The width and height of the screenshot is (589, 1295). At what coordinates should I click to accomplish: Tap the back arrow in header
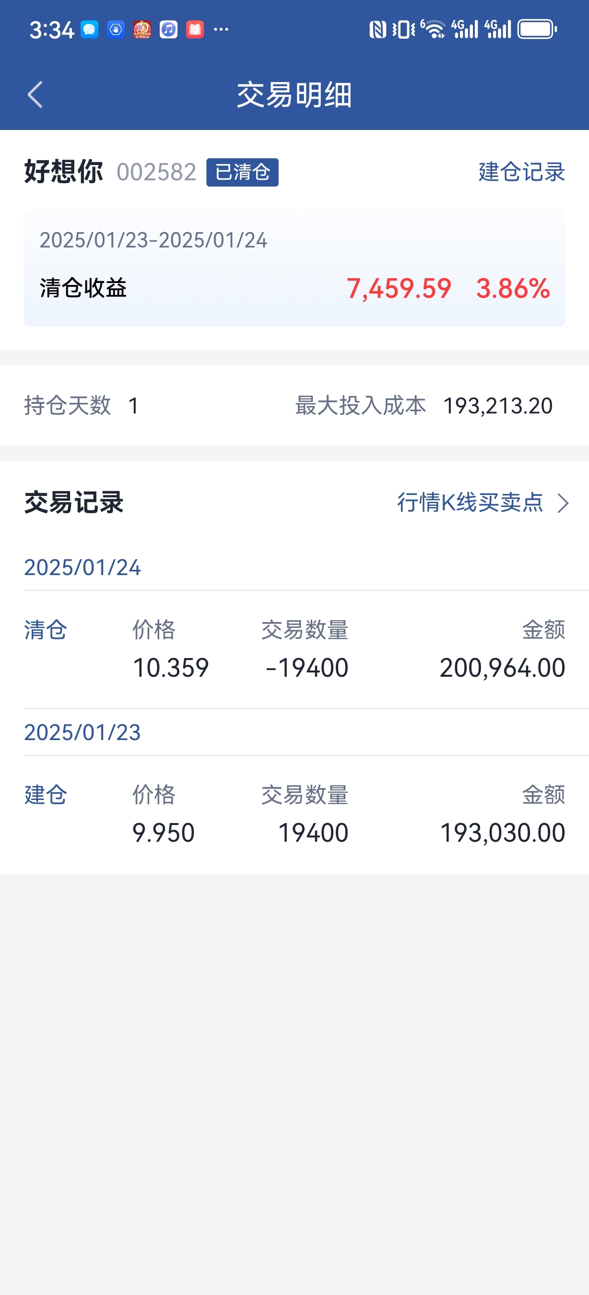pos(35,94)
